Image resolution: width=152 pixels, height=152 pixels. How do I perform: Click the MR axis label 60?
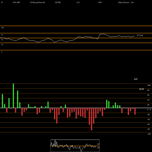coord(148,95)
